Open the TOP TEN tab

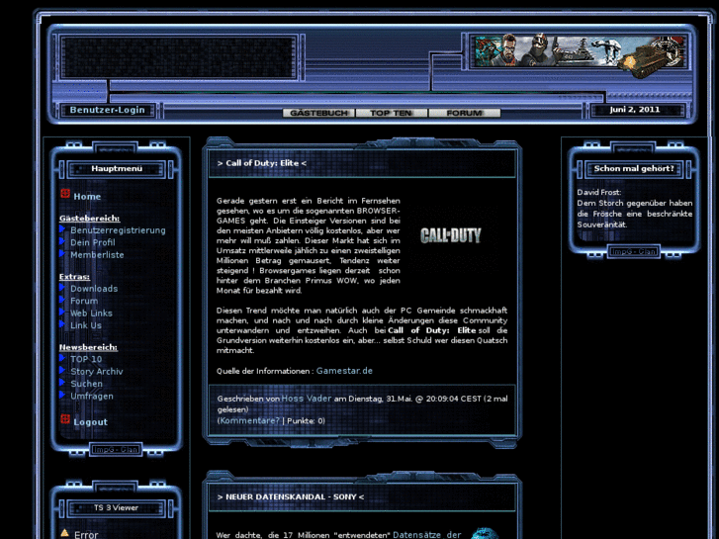(391, 113)
